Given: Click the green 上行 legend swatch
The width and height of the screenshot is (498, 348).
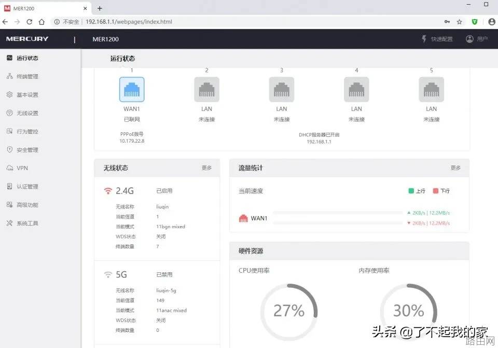Looking at the screenshot, I should 411,191.
